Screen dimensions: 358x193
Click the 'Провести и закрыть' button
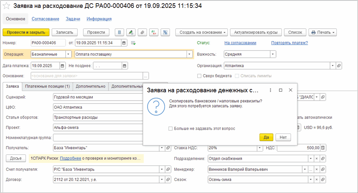[x=25, y=32]
